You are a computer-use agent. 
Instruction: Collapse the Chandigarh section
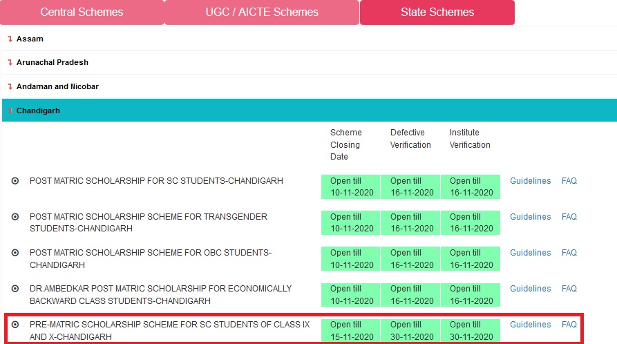(38, 111)
